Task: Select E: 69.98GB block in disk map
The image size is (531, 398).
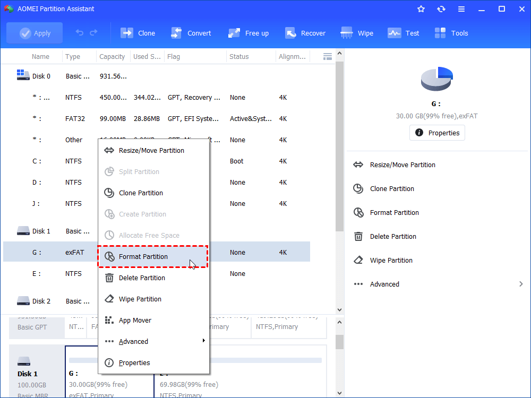Action: tap(240, 373)
